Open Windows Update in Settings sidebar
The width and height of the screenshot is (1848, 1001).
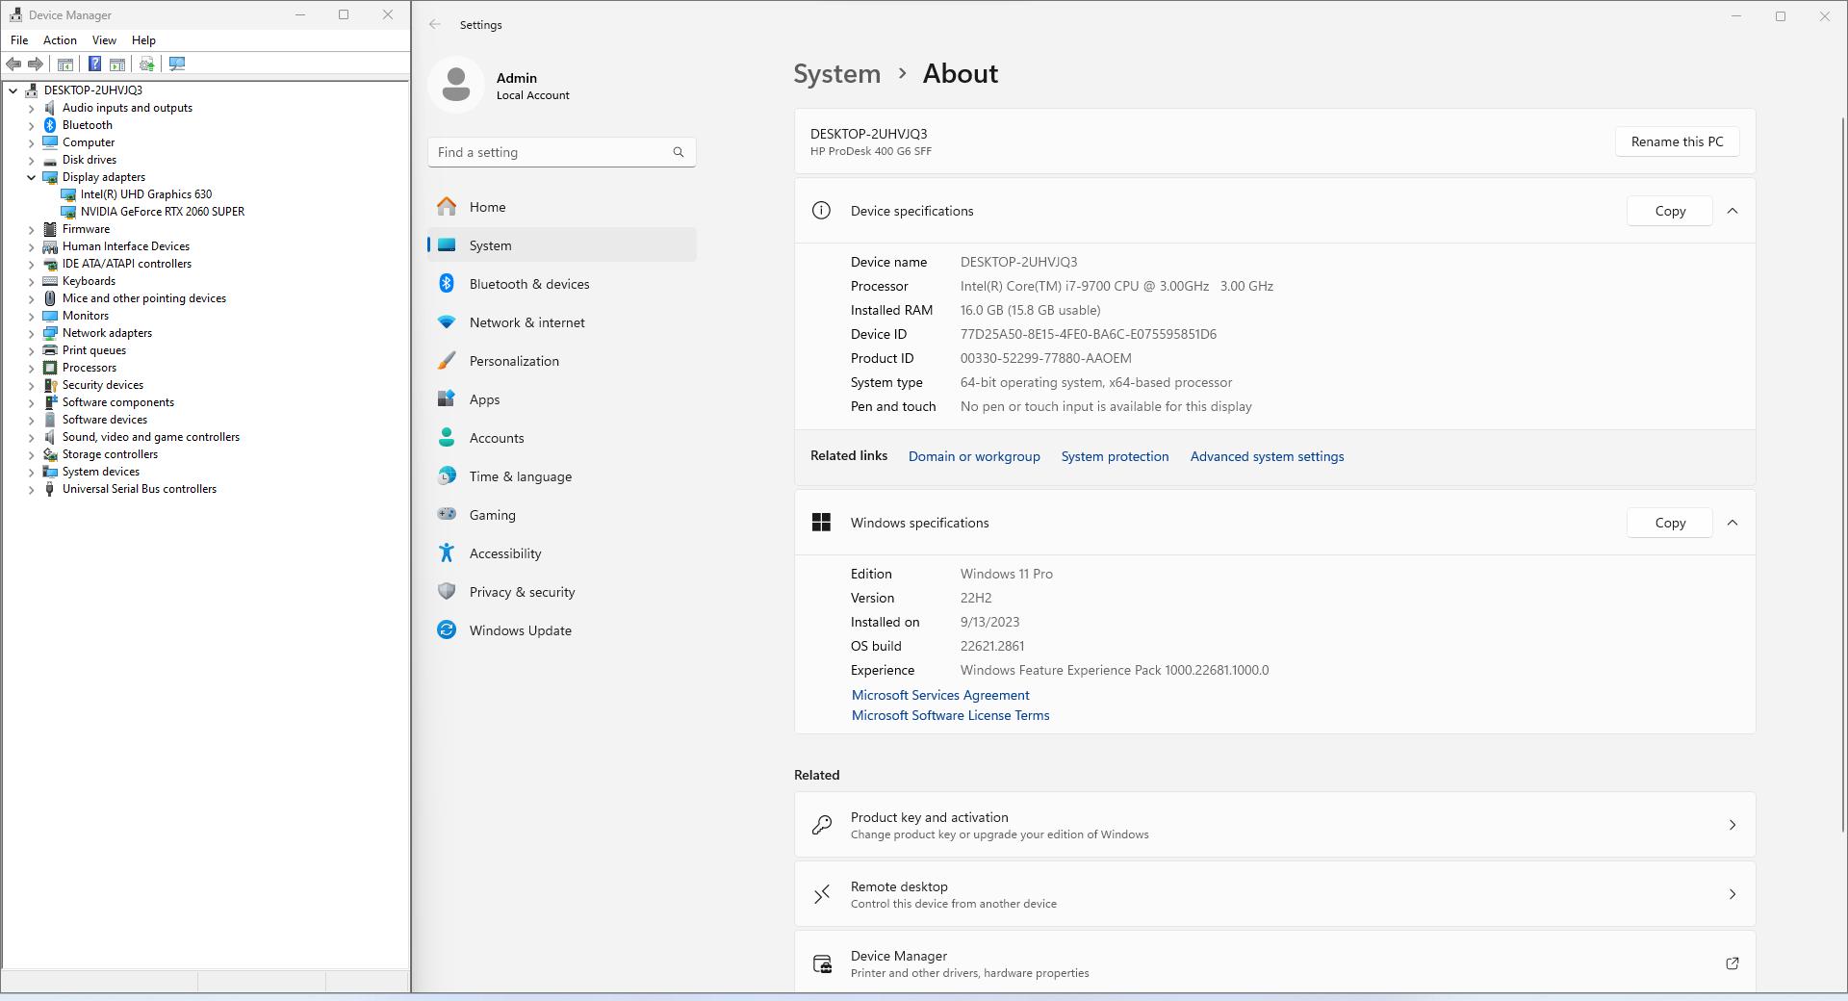[562, 630]
